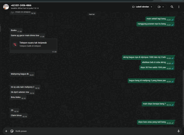Select message 'nanggung putaran nya itu bang'

pyautogui.click(x=155, y=24)
